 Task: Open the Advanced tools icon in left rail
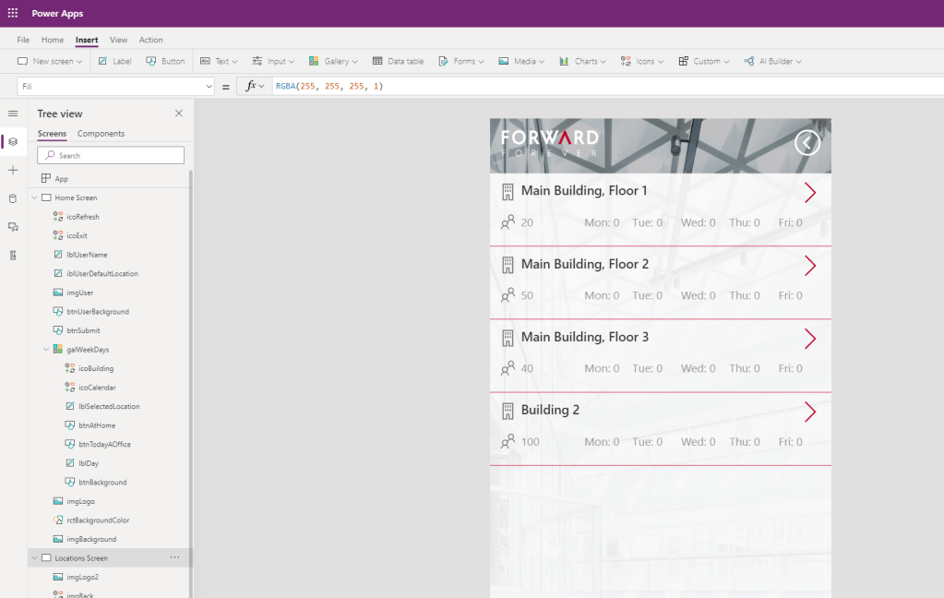point(13,255)
